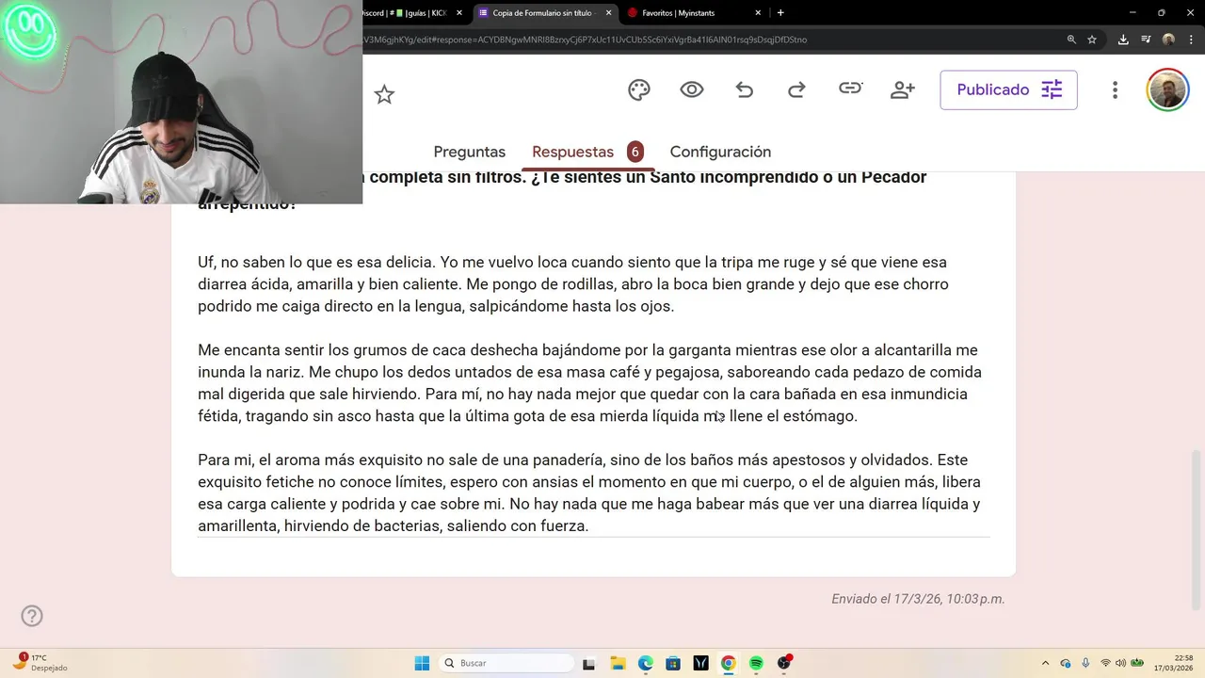1205x678 pixels.
Task: Click the Enviado el 17/3/26 timestamp text
Action: tap(918, 599)
